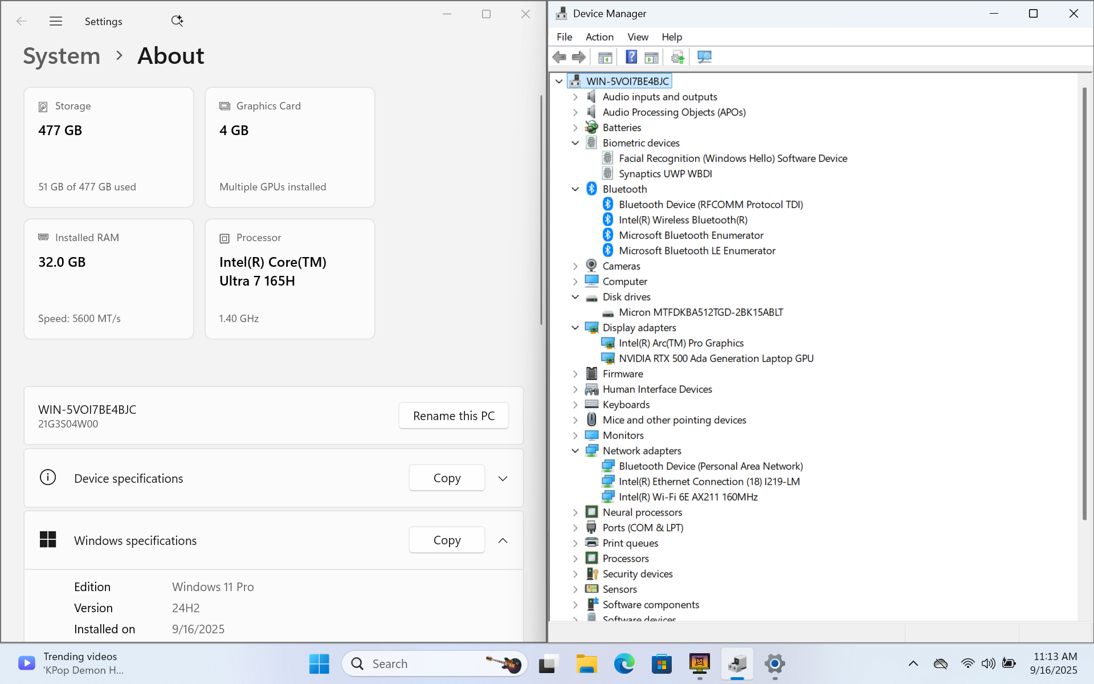Select Facial Recognition (Windows Hello) Software Device
1094x684 pixels.
(x=733, y=158)
